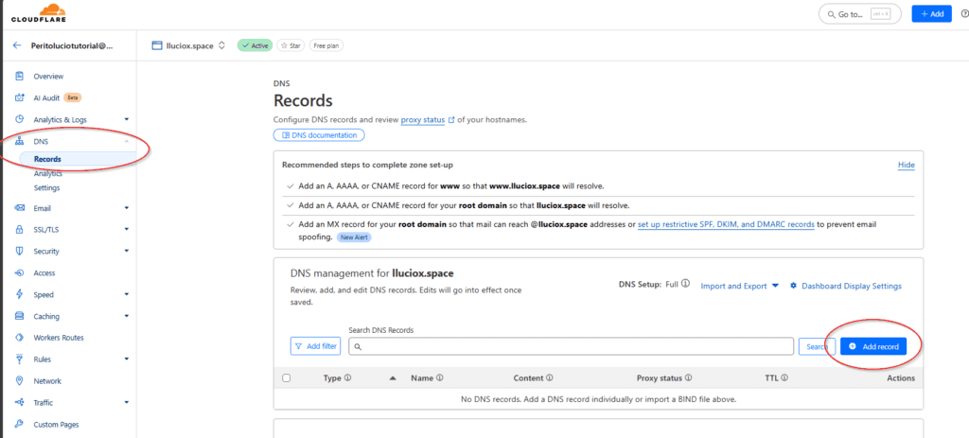Image resolution: width=969 pixels, height=438 pixels.
Task: Click the Workers Routes icon
Action: point(20,338)
